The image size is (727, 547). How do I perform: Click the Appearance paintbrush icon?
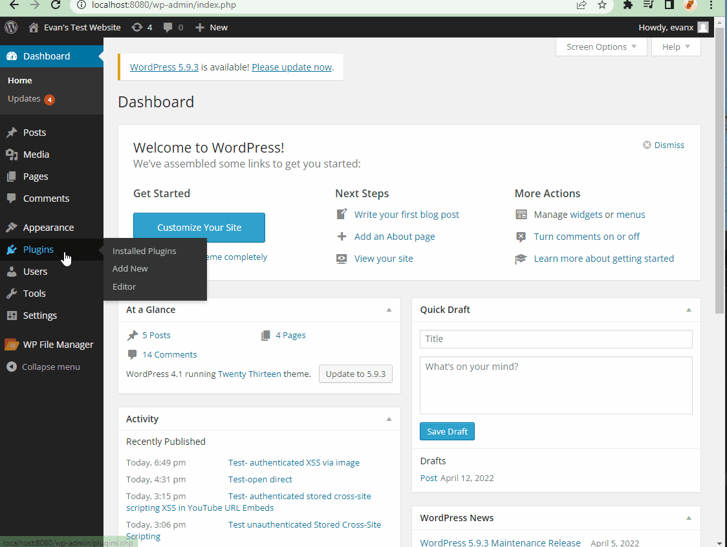12,228
